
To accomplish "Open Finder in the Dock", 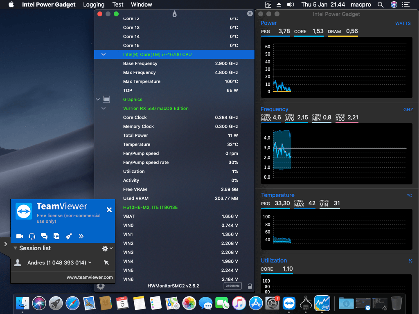I will tap(23, 303).
